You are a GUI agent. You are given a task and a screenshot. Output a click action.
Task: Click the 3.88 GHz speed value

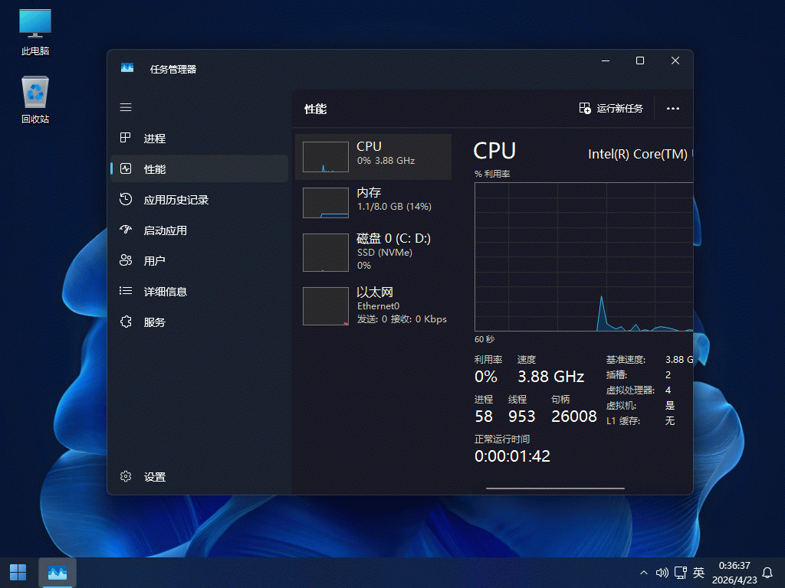pos(550,377)
